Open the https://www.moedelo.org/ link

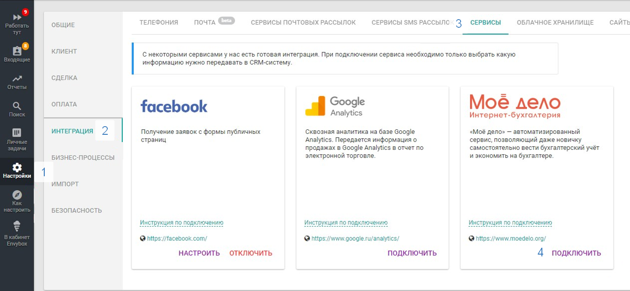tap(511, 238)
